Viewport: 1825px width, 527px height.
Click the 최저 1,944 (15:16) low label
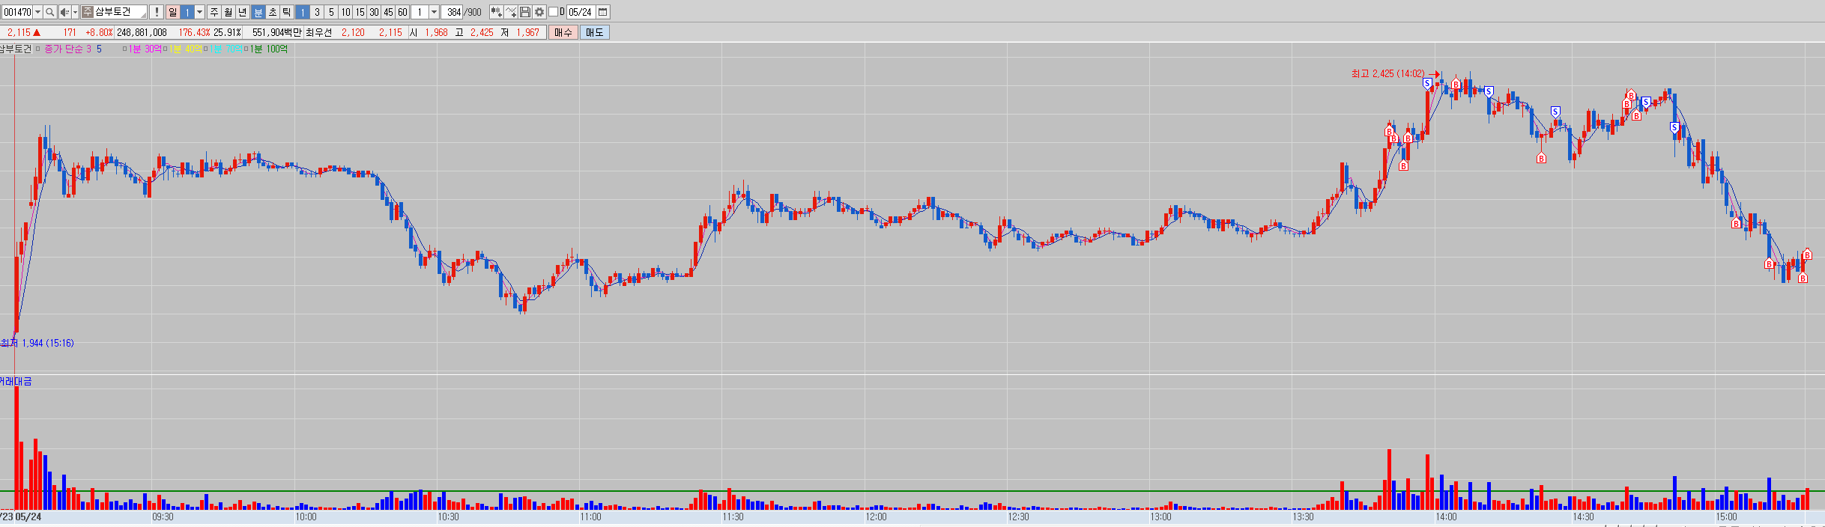tap(37, 343)
